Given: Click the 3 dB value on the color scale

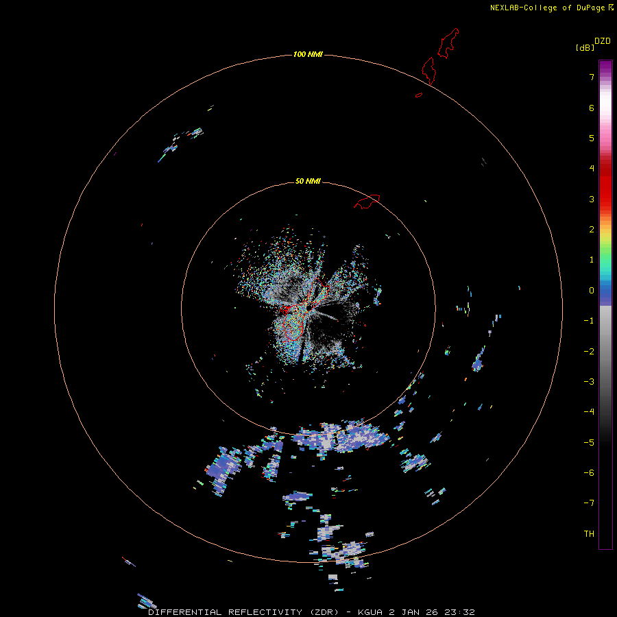Looking at the screenshot, I should click(x=592, y=199).
